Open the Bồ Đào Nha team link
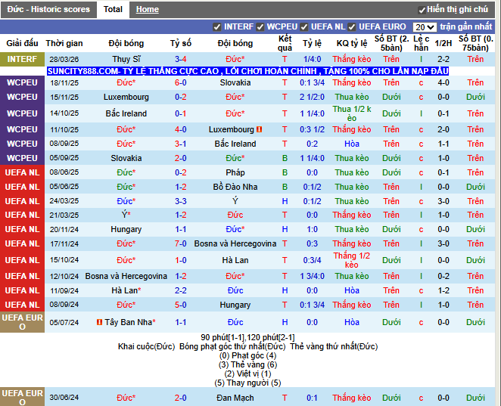The height and width of the screenshot is (406, 501). [x=235, y=187]
